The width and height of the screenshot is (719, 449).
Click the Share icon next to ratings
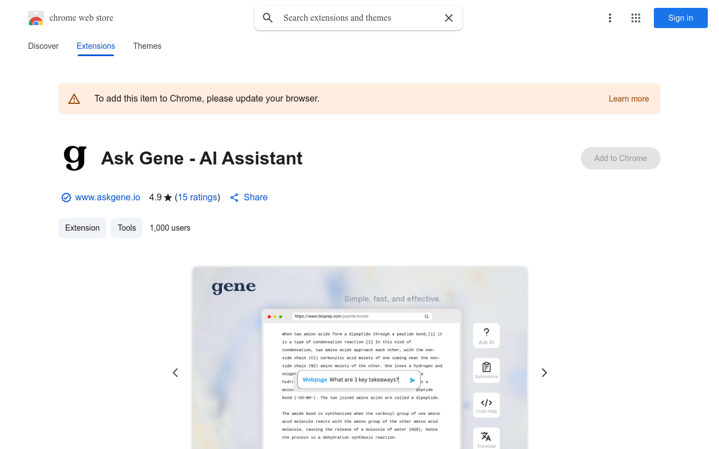pos(234,197)
